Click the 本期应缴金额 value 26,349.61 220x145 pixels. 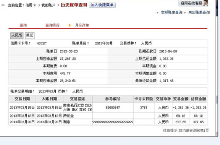pos(67,81)
